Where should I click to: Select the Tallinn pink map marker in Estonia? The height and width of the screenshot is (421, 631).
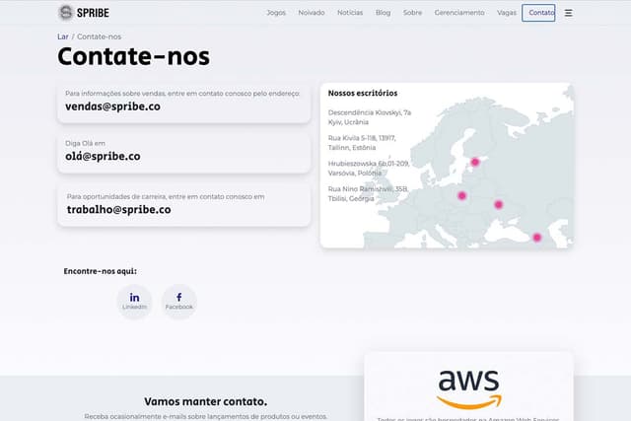tap(475, 162)
